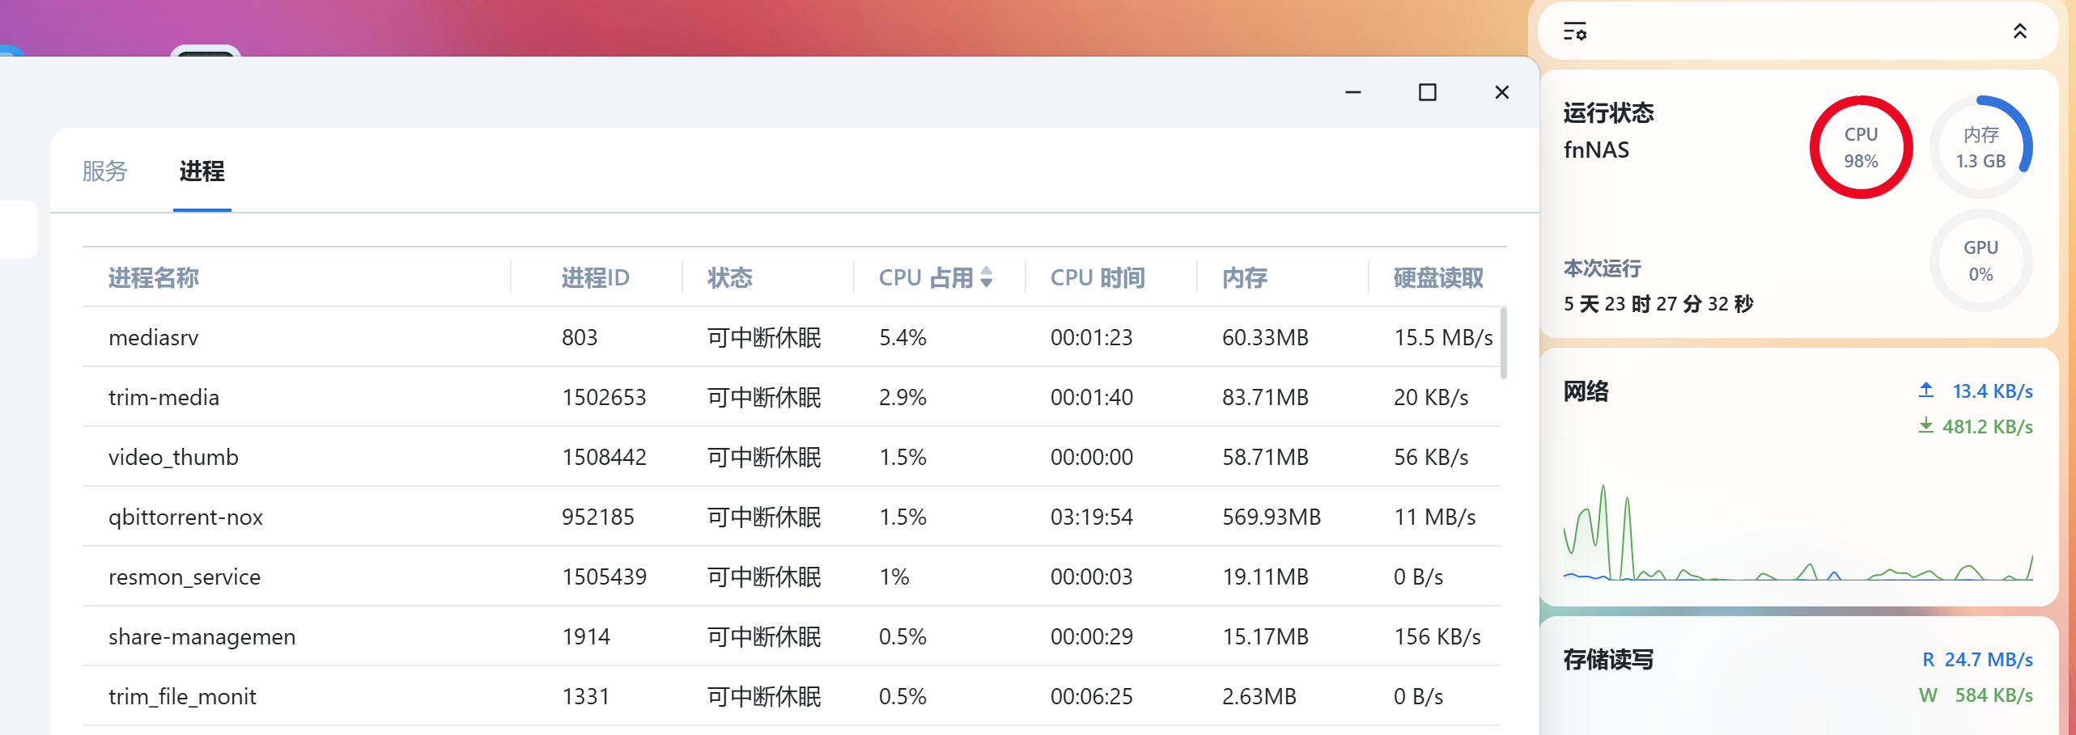Click the download arrow icon

[x=1925, y=425]
